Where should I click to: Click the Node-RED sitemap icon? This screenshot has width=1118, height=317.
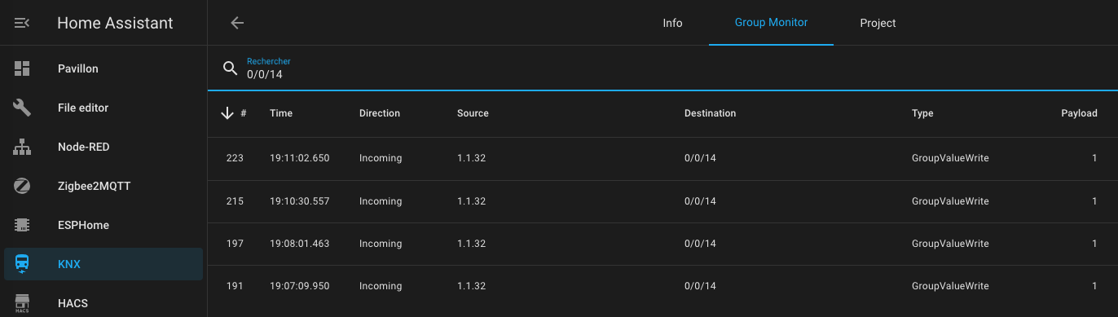22,147
